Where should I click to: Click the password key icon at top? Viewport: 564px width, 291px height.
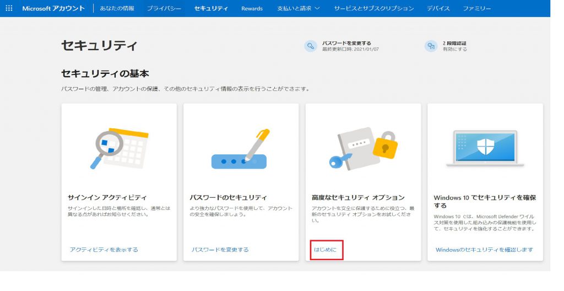[311, 46]
